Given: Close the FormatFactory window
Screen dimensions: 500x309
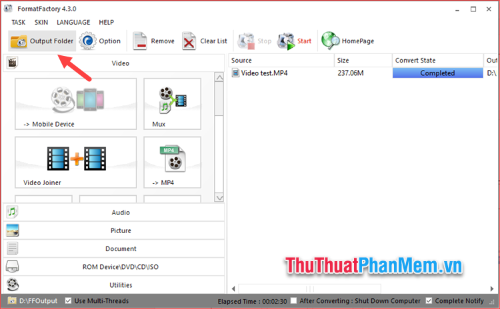Looking at the screenshot, I should [x=489, y=9].
